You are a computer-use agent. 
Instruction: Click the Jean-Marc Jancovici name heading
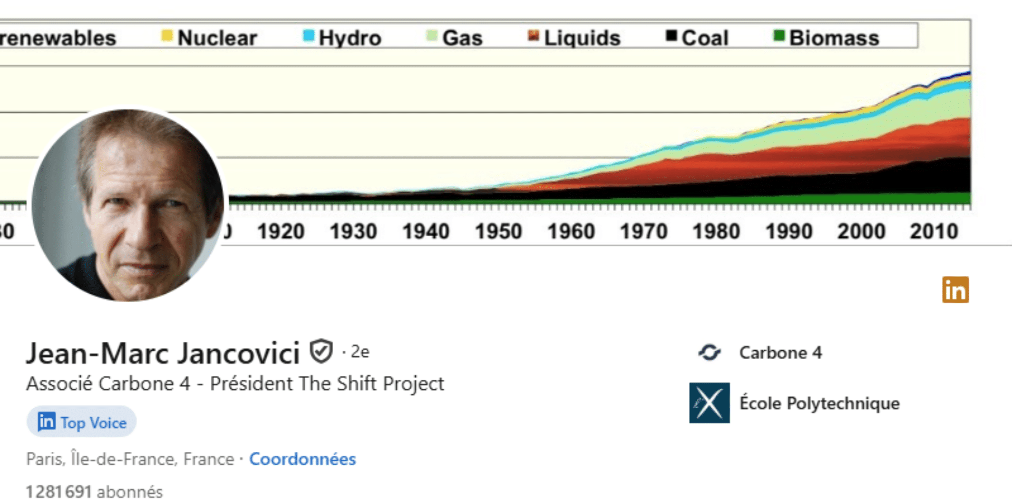pos(163,353)
